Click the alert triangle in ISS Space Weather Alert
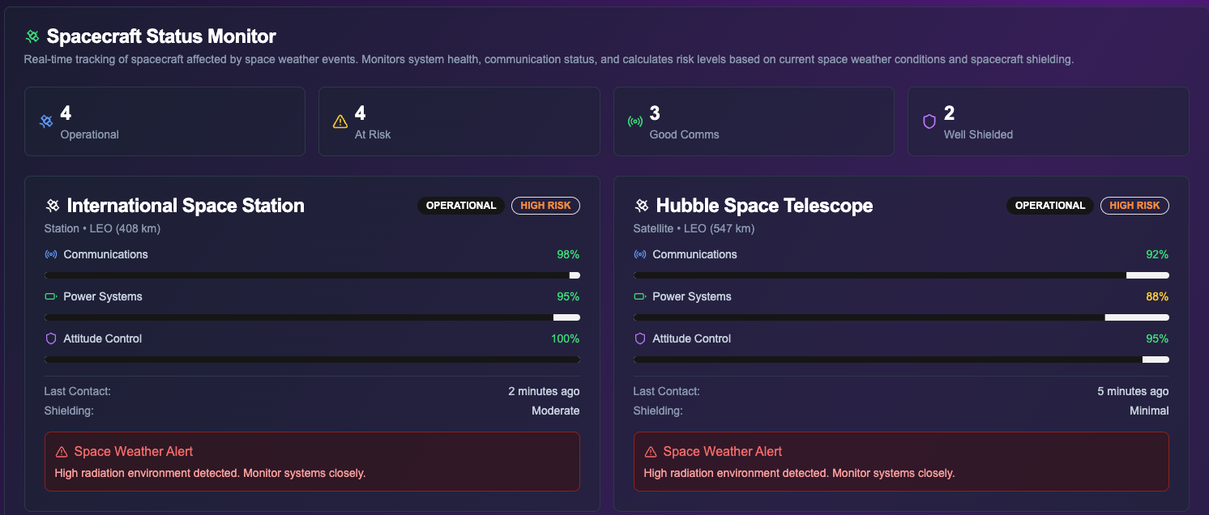Image resolution: width=1209 pixels, height=515 pixels. [62, 452]
